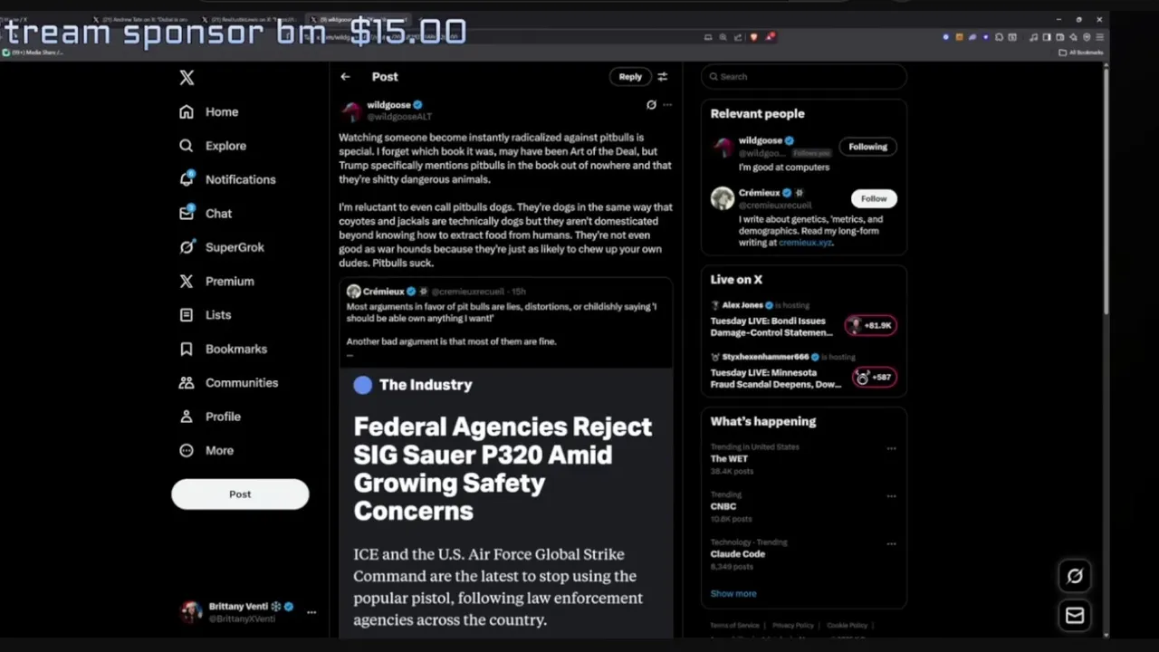Image resolution: width=1159 pixels, height=652 pixels.
Task: Click Brittany Venti's avatar at the sidebar bottom
Action: pos(191,612)
